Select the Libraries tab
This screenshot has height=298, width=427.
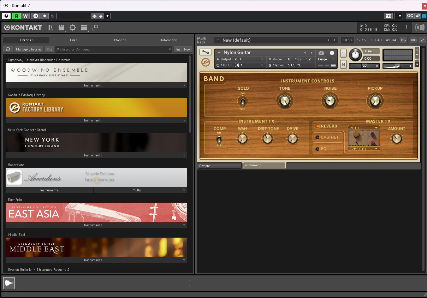coord(26,40)
